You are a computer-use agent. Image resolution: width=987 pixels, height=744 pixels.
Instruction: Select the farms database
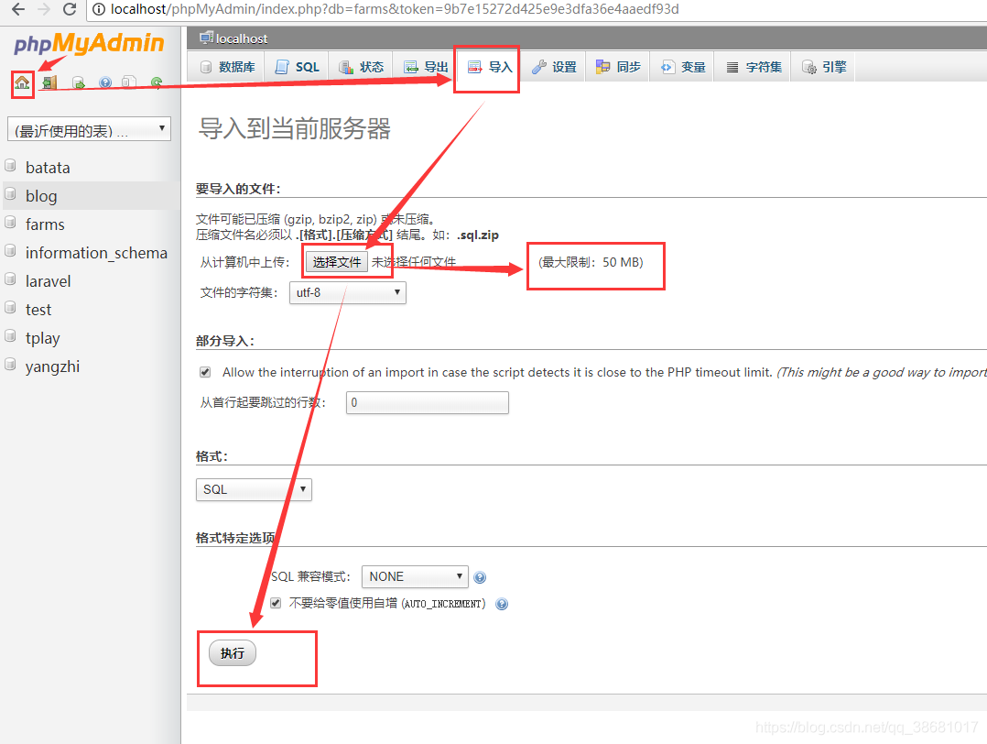(45, 224)
